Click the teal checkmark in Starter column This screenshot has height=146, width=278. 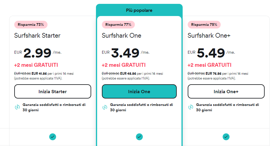tap(53, 137)
